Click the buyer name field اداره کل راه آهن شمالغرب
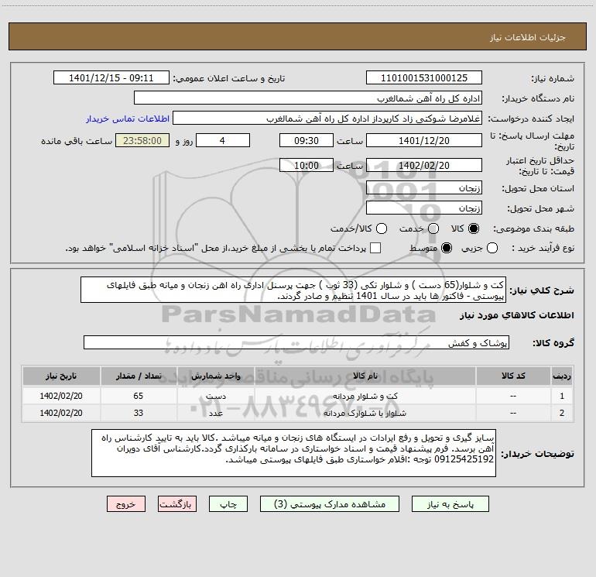The image size is (596, 577). coord(308,98)
